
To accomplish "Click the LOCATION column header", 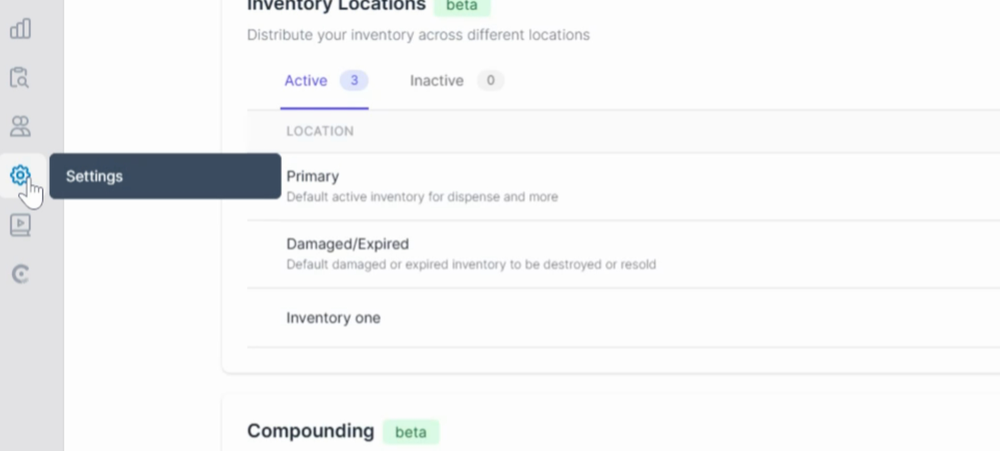I will [320, 131].
